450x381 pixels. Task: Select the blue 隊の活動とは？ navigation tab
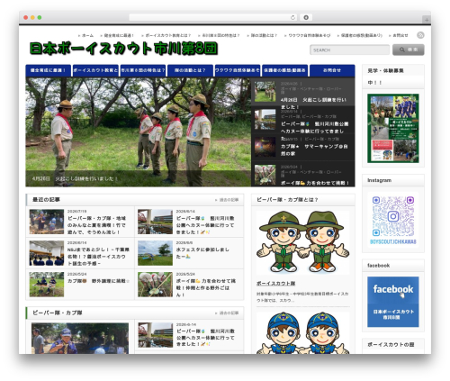click(x=190, y=70)
